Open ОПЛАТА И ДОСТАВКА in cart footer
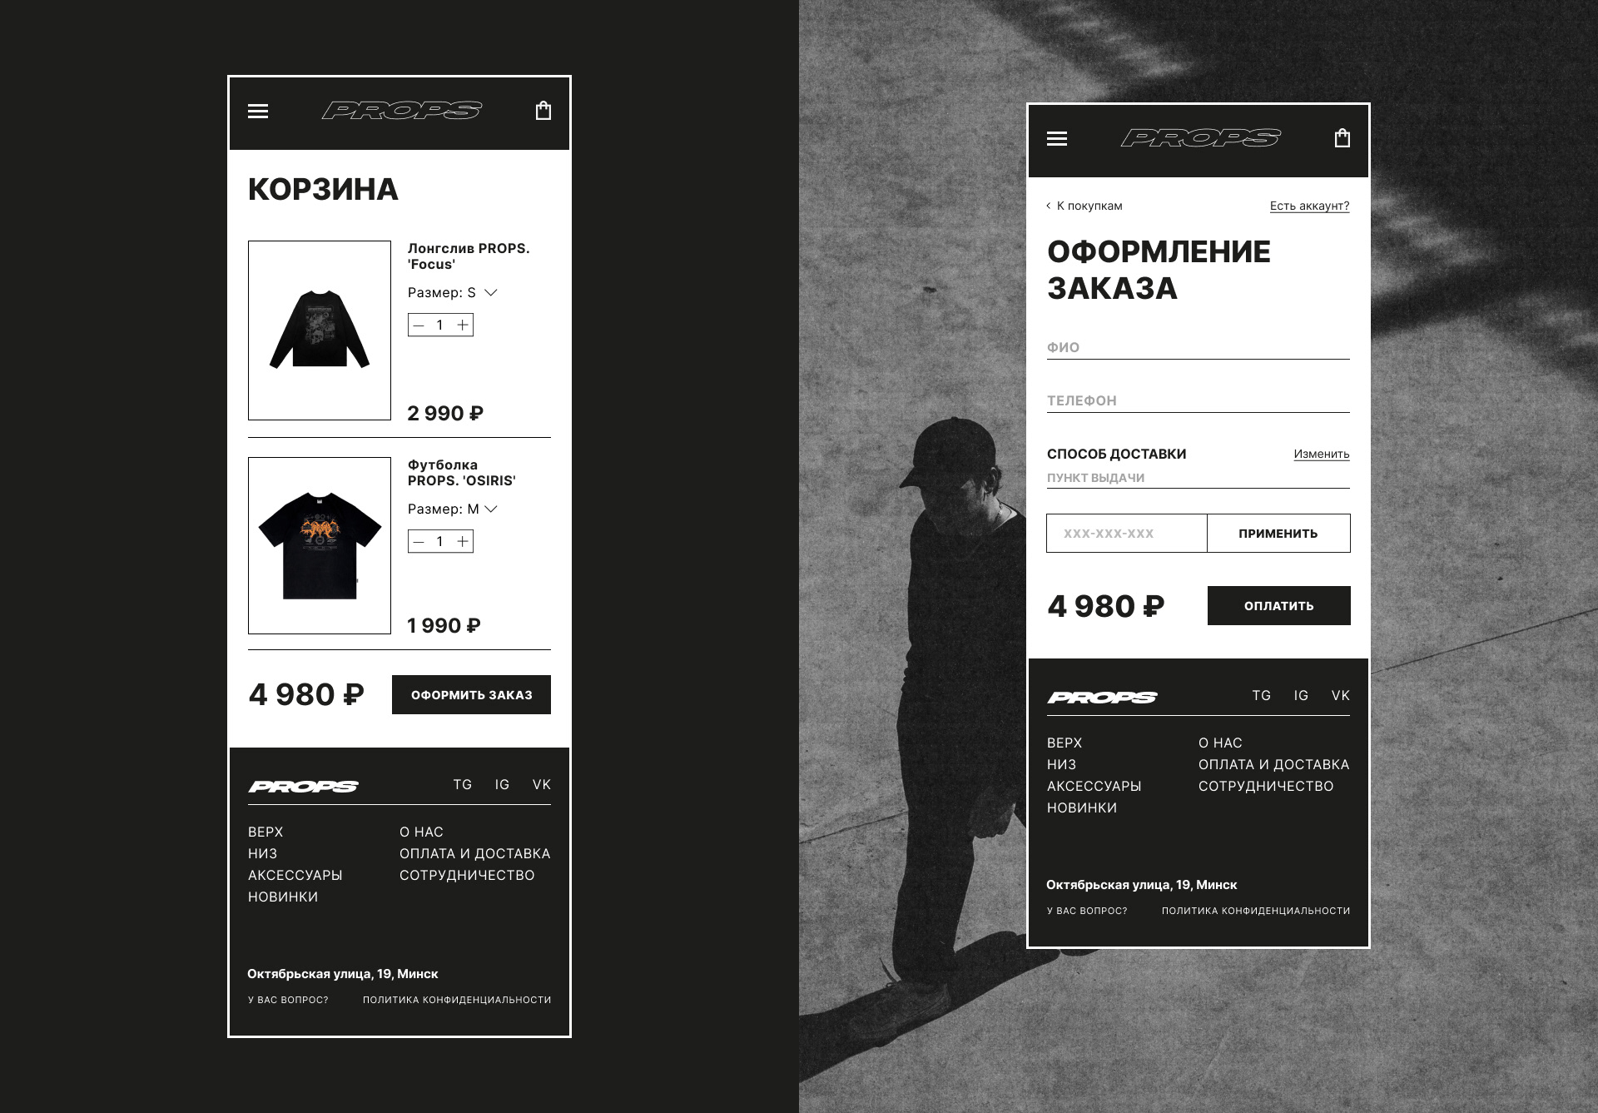Screen dimensions: 1598x1113 pyautogui.click(x=474, y=853)
